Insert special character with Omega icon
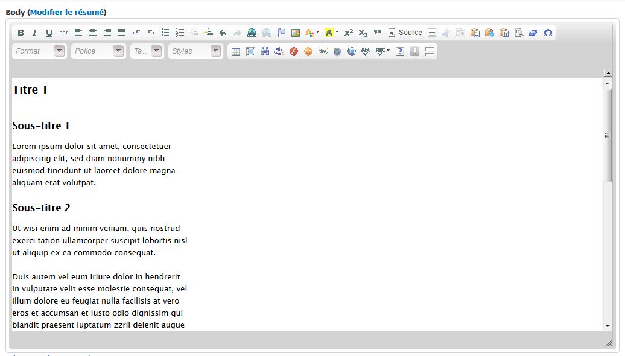 tap(548, 33)
